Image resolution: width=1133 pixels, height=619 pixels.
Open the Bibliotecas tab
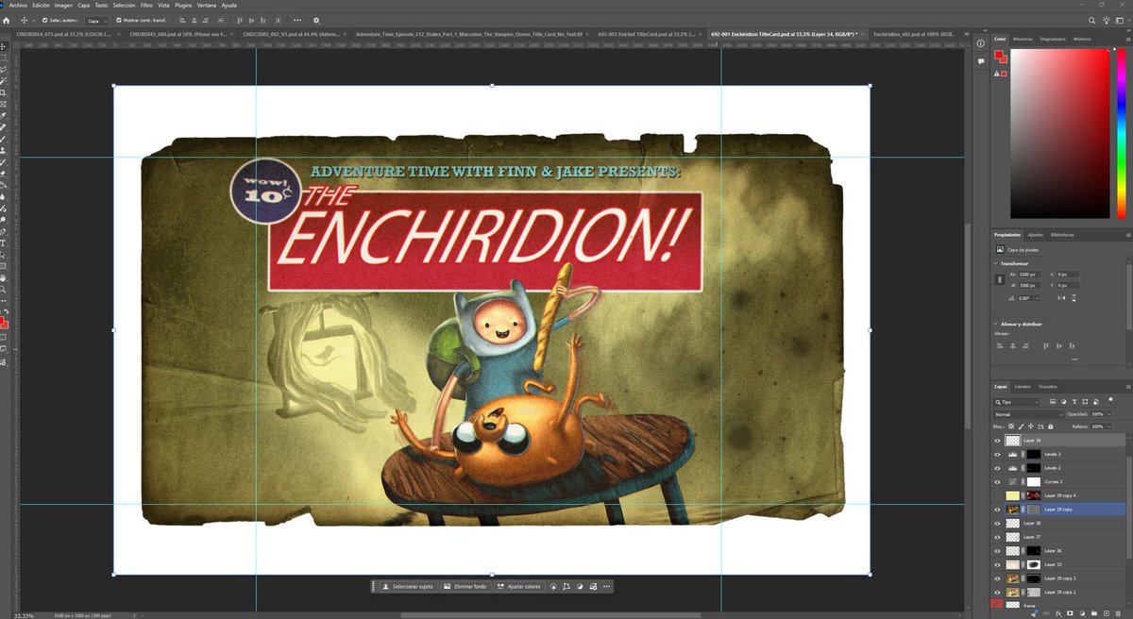tap(1062, 234)
